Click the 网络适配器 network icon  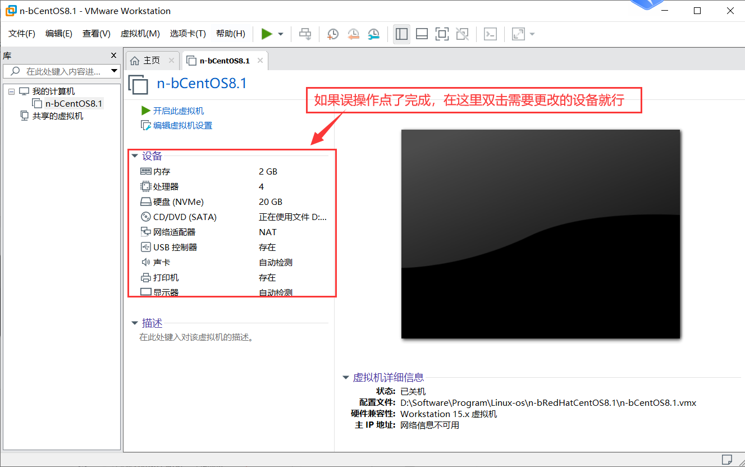(x=145, y=232)
